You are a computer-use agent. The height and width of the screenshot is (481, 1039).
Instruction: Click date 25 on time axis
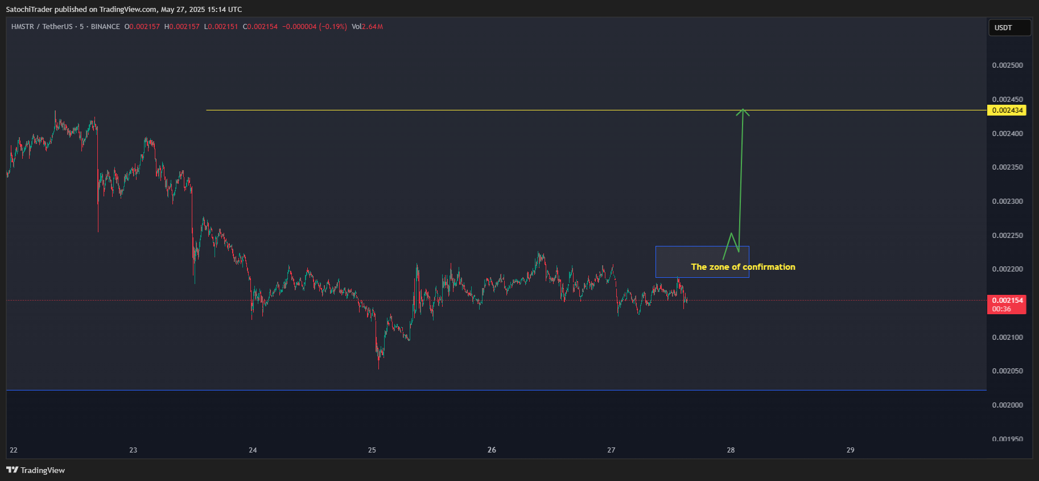click(x=372, y=450)
